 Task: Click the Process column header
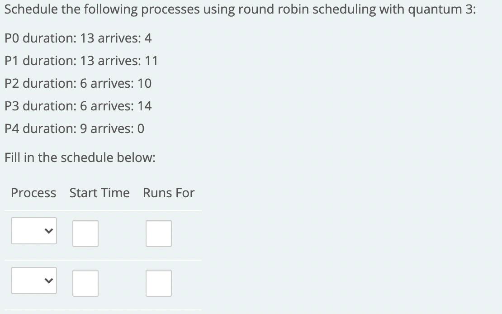click(33, 193)
